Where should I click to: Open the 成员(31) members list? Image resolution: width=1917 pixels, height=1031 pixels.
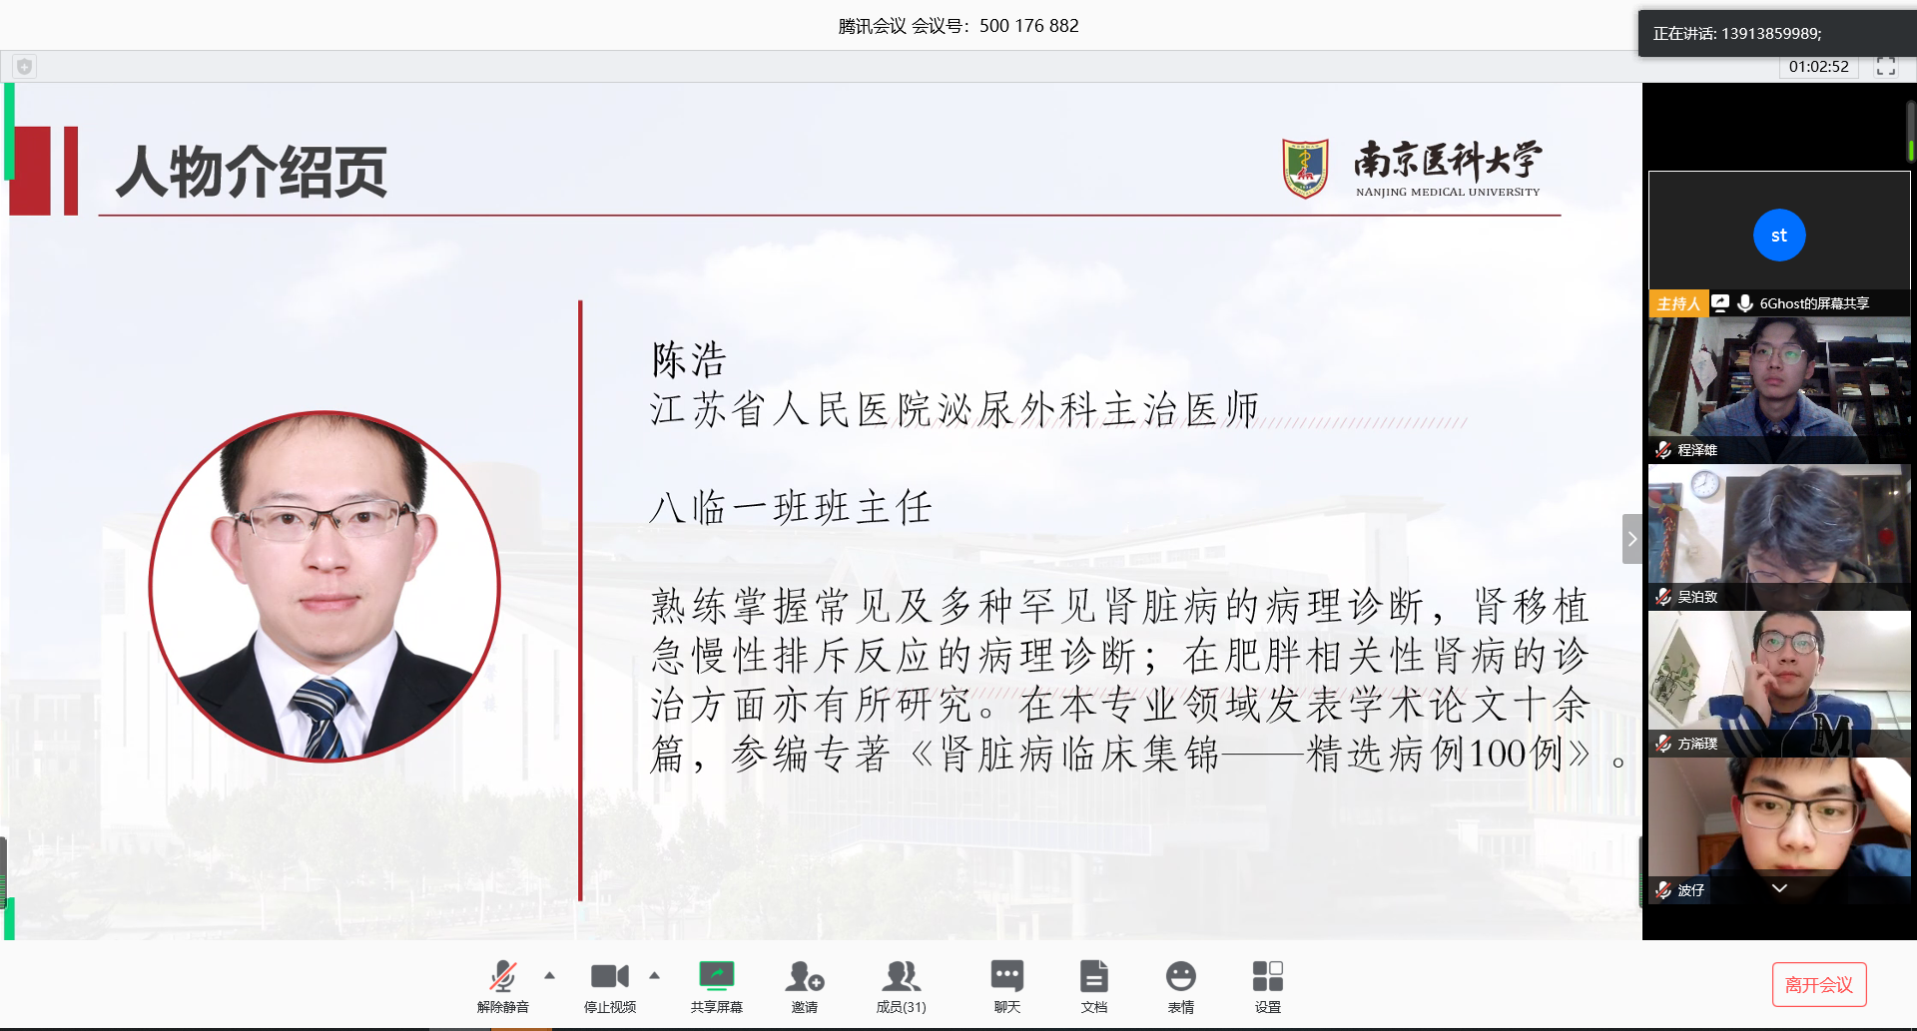901,985
